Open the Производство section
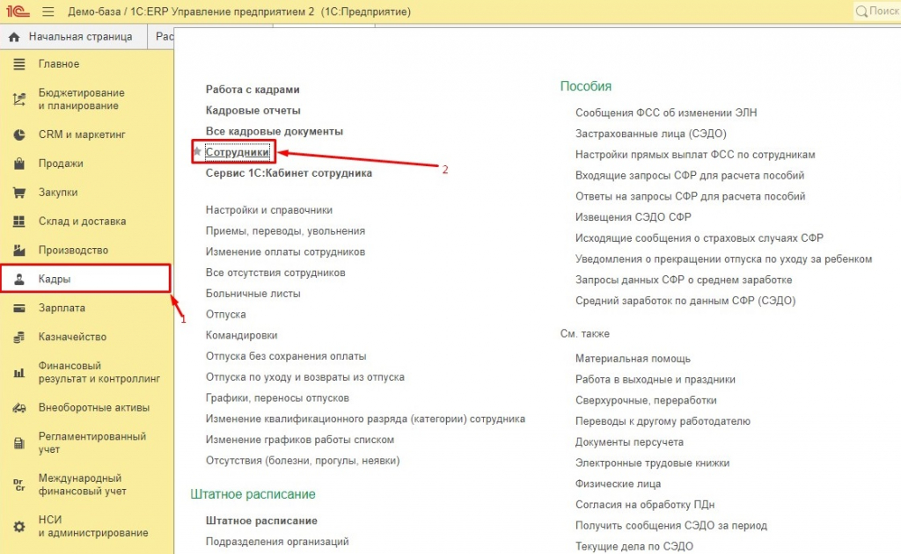The image size is (901, 554). click(x=73, y=251)
